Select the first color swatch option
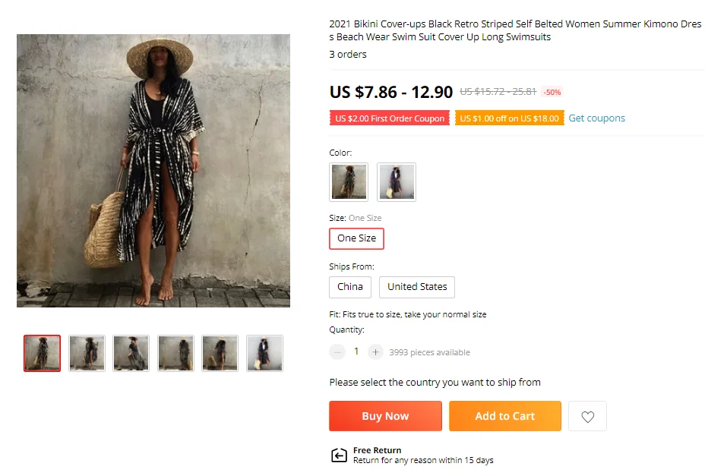708x476 pixels. tap(349, 182)
